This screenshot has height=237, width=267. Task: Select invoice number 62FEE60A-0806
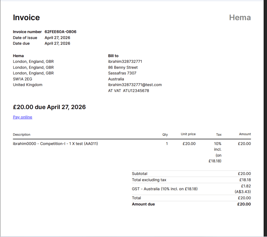coord(60,32)
